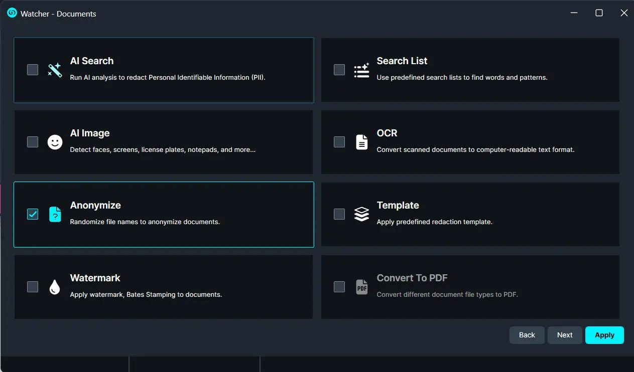Click 'Apply predefined redaction template' description
The width and height of the screenshot is (634, 372).
coord(435,222)
